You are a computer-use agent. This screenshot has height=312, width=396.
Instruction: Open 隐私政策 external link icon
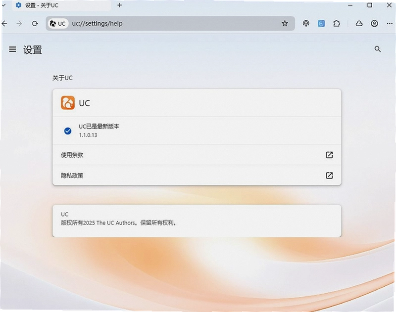[329, 176]
